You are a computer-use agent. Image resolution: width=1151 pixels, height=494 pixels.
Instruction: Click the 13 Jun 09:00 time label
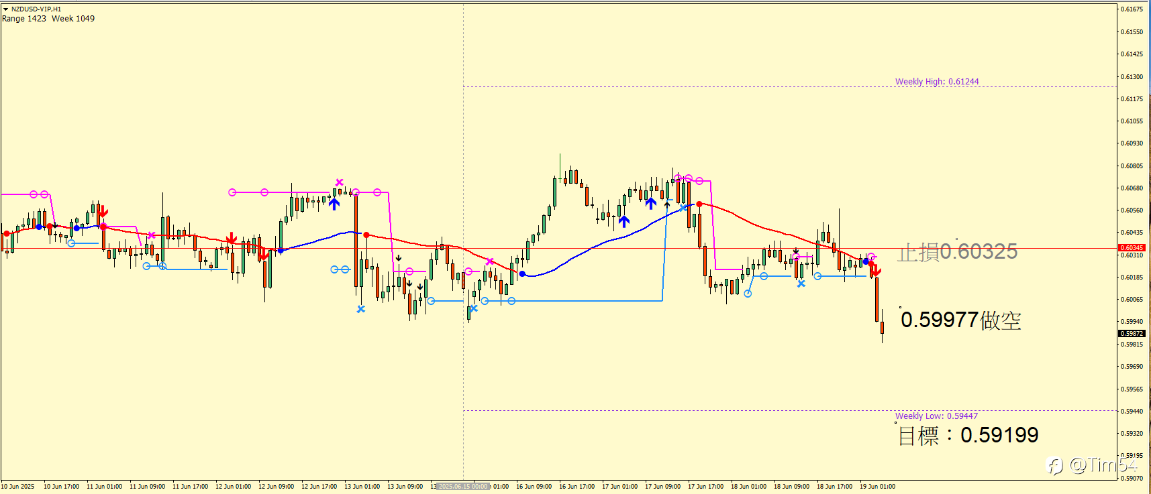coord(405,487)
